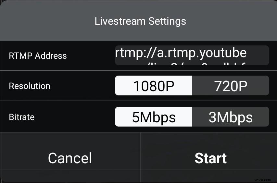277x183 pixels.
Task: Dismiss the dialog with Cancel
Action: point(70,158)
